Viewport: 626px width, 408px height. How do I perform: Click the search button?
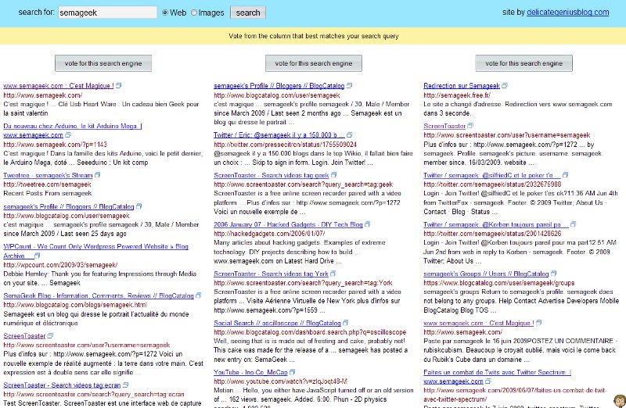click(x=248, y=13)
